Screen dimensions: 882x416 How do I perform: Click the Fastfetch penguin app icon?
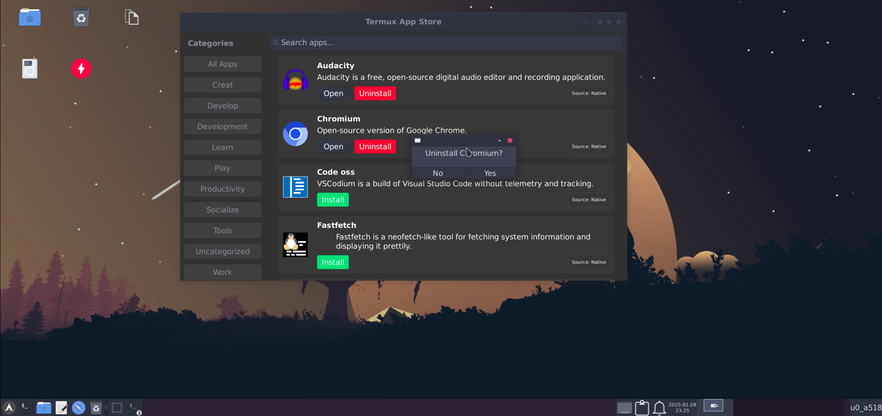click(295, 245)
